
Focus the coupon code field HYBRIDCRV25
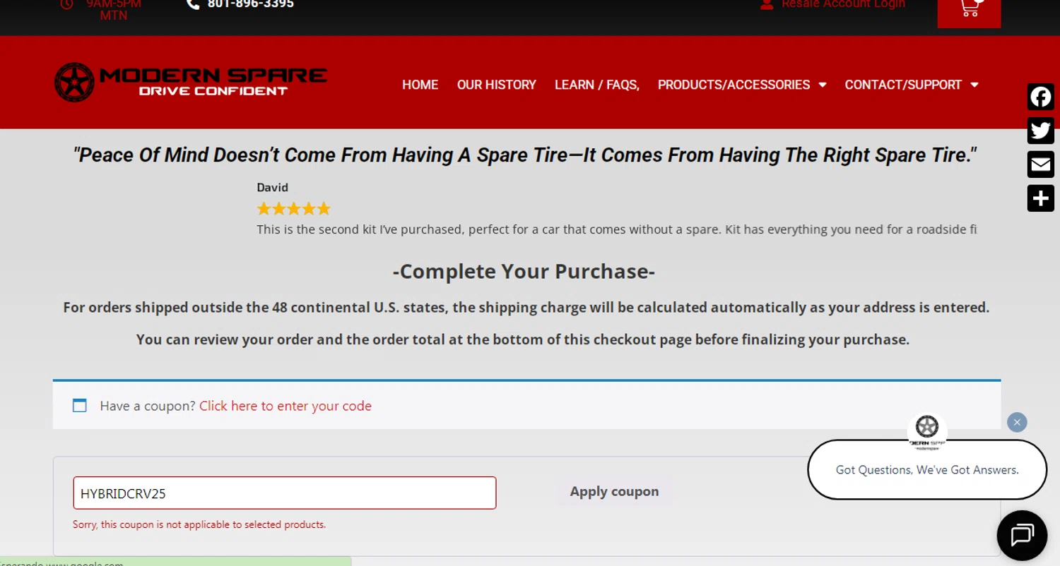click(x=285, y=493)
